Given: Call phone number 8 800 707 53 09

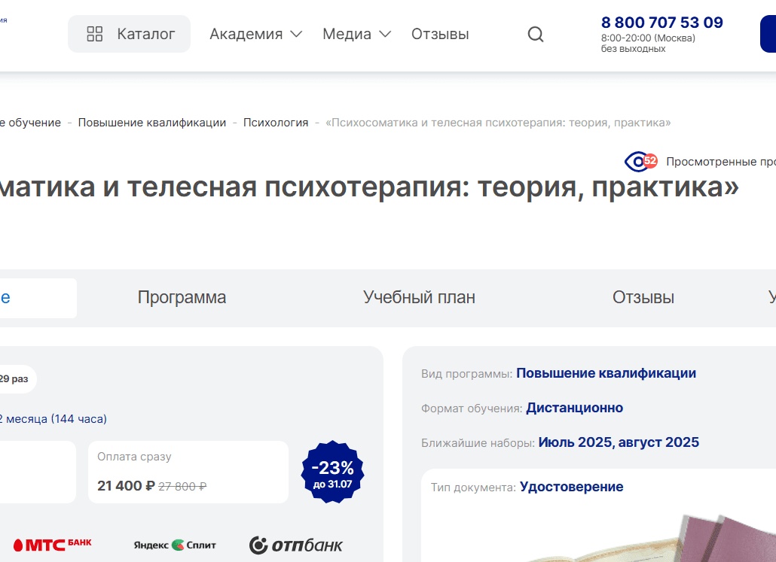Looking at the screenshot, I should point(662,23).
